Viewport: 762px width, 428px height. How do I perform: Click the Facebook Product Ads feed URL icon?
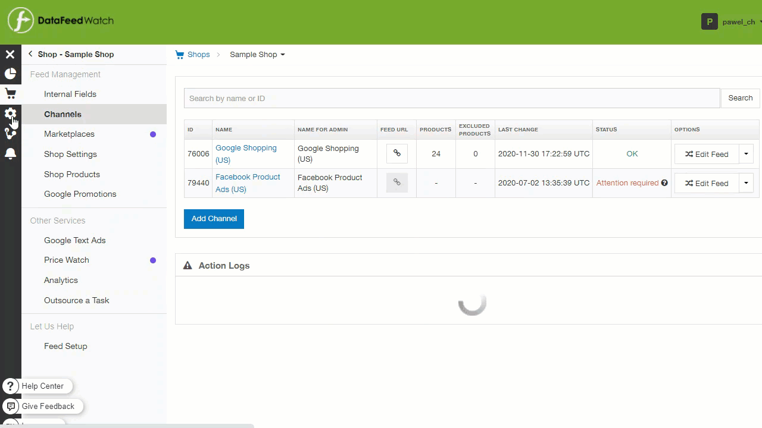(x=397, y=182)
